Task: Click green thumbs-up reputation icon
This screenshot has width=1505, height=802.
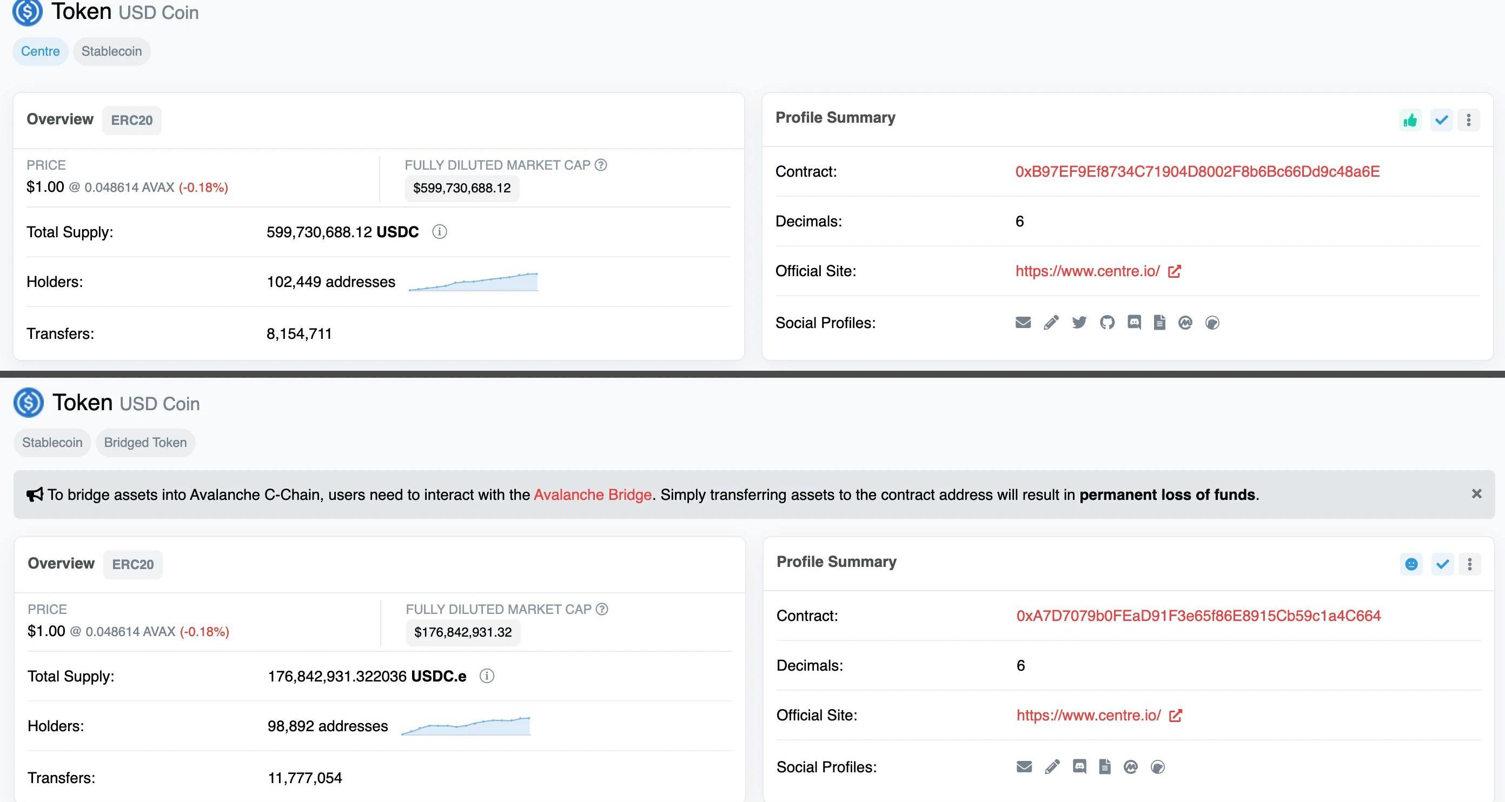Action: [x=1410, y=120]
